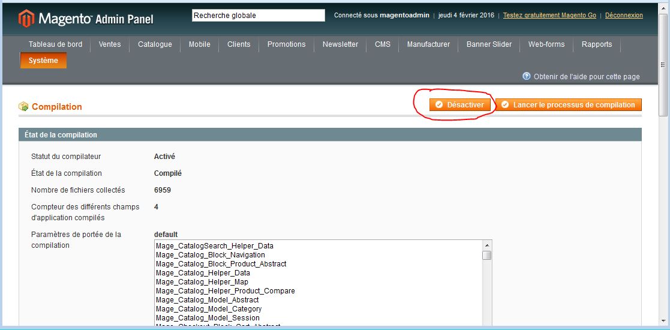Click Lancer le processus de compilation

[x=568, y=105]
